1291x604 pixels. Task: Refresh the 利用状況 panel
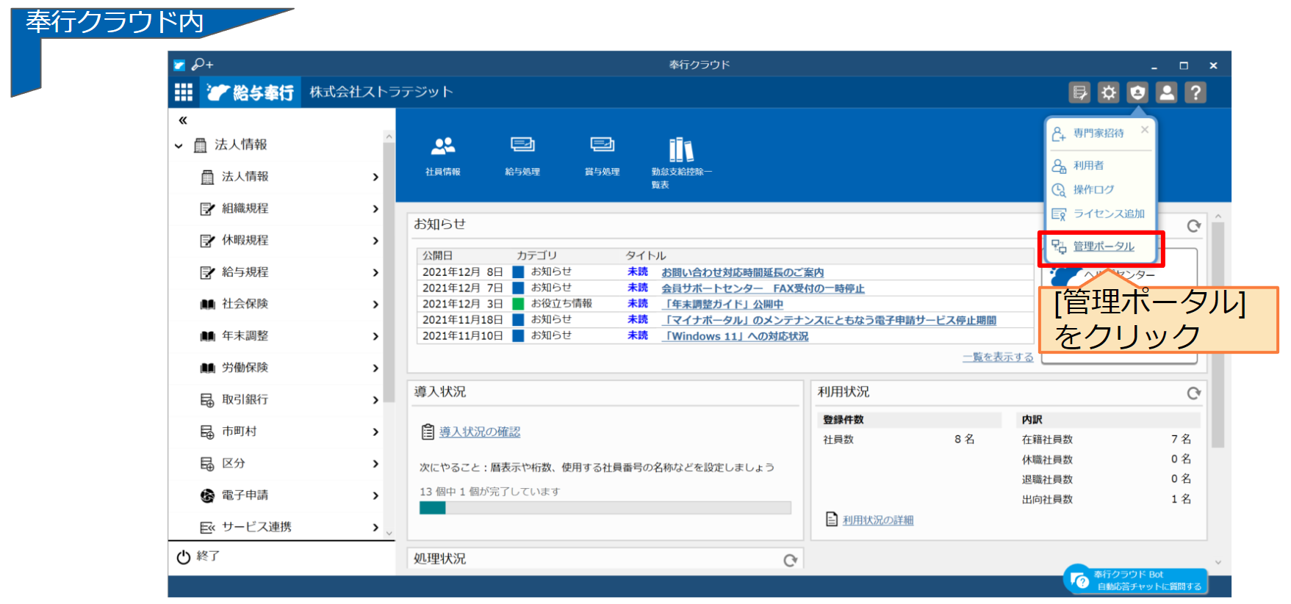(1194, 393)
